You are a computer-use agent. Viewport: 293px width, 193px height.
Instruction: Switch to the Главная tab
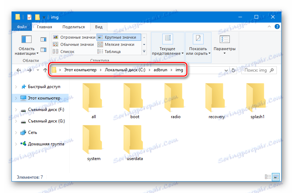[45, 27]
